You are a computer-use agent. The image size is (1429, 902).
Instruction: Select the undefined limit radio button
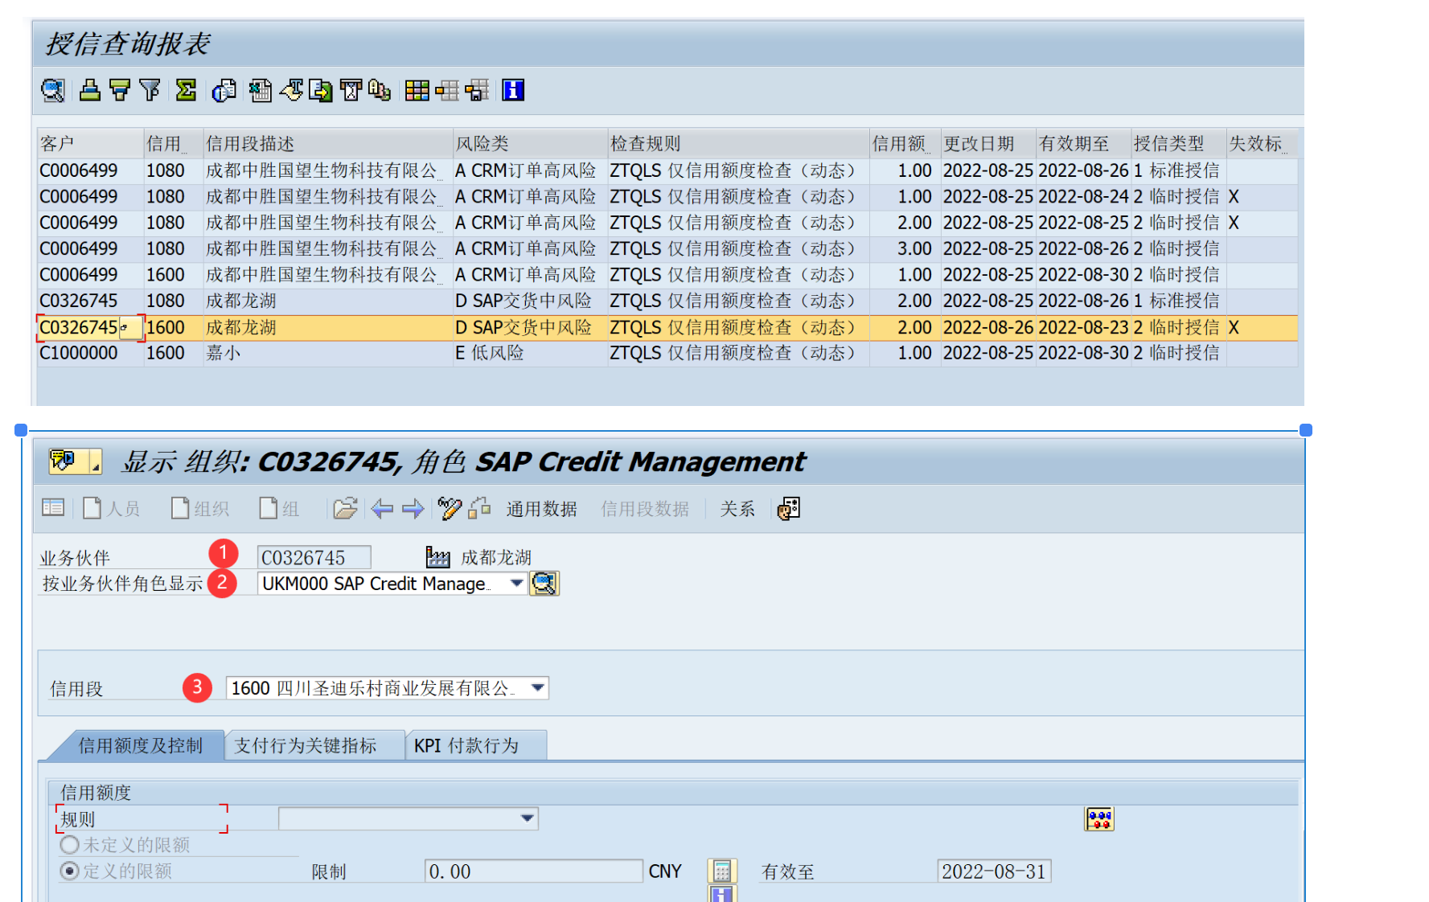(70, 845)
